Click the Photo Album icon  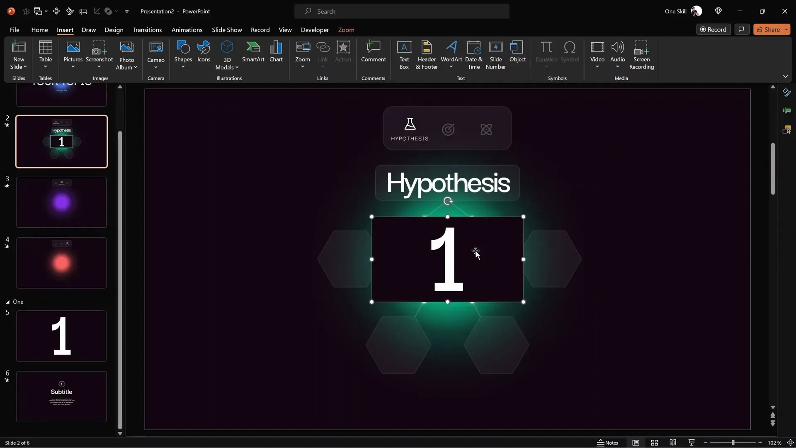point(126,47)
